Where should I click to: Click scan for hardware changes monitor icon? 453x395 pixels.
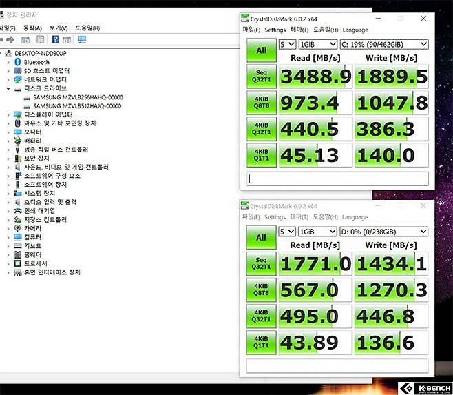coord(82,40)
